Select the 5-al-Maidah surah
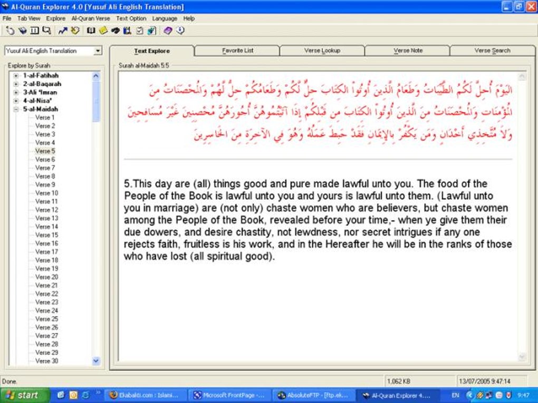Screen dimensions: 538x403 click(41, 110)
